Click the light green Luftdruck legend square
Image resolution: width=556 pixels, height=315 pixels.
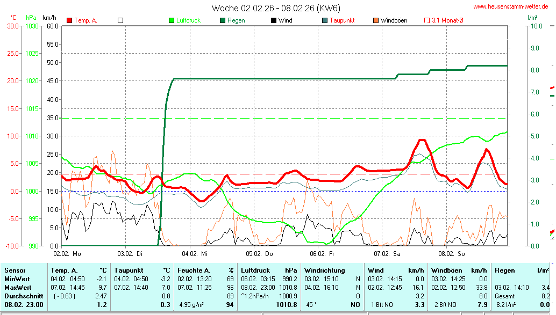172,20
